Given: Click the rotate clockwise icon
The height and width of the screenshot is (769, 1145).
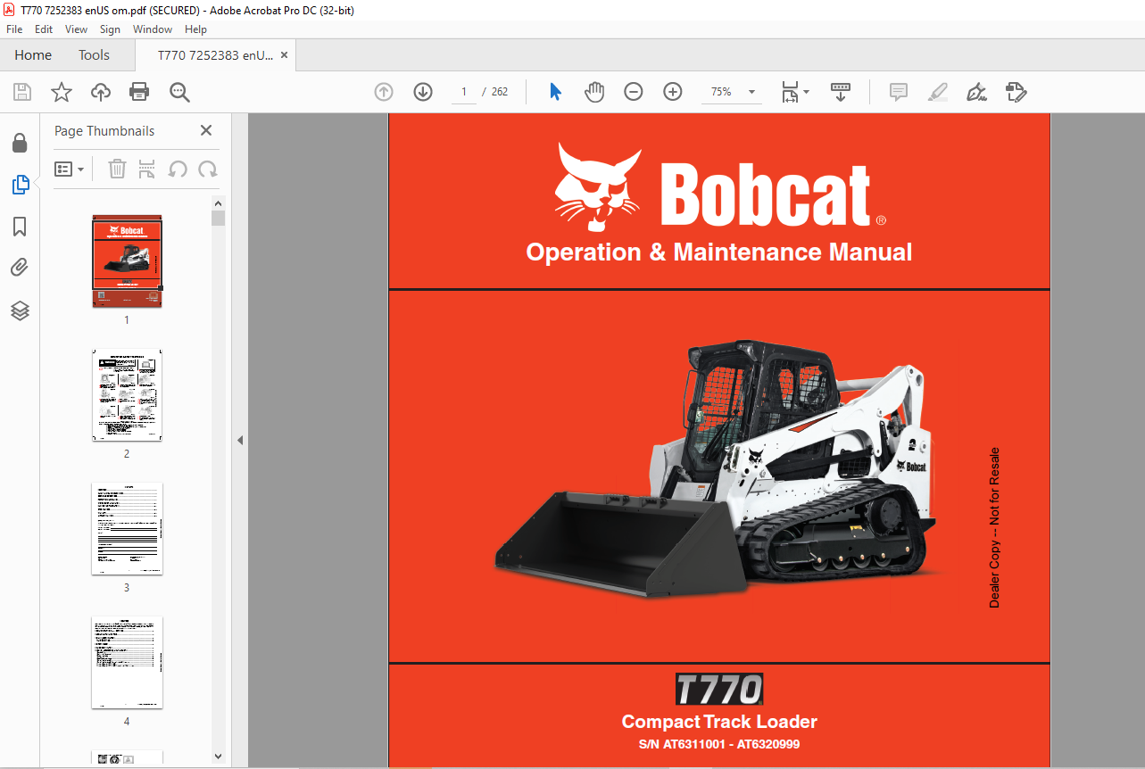Looking at the screenshot, I should (x=208, y=169).
